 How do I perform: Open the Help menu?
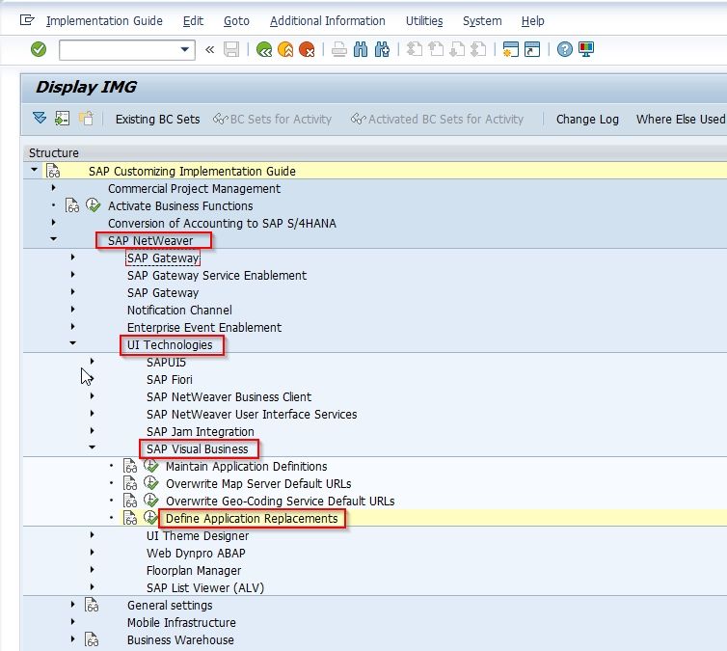[533, 21]
